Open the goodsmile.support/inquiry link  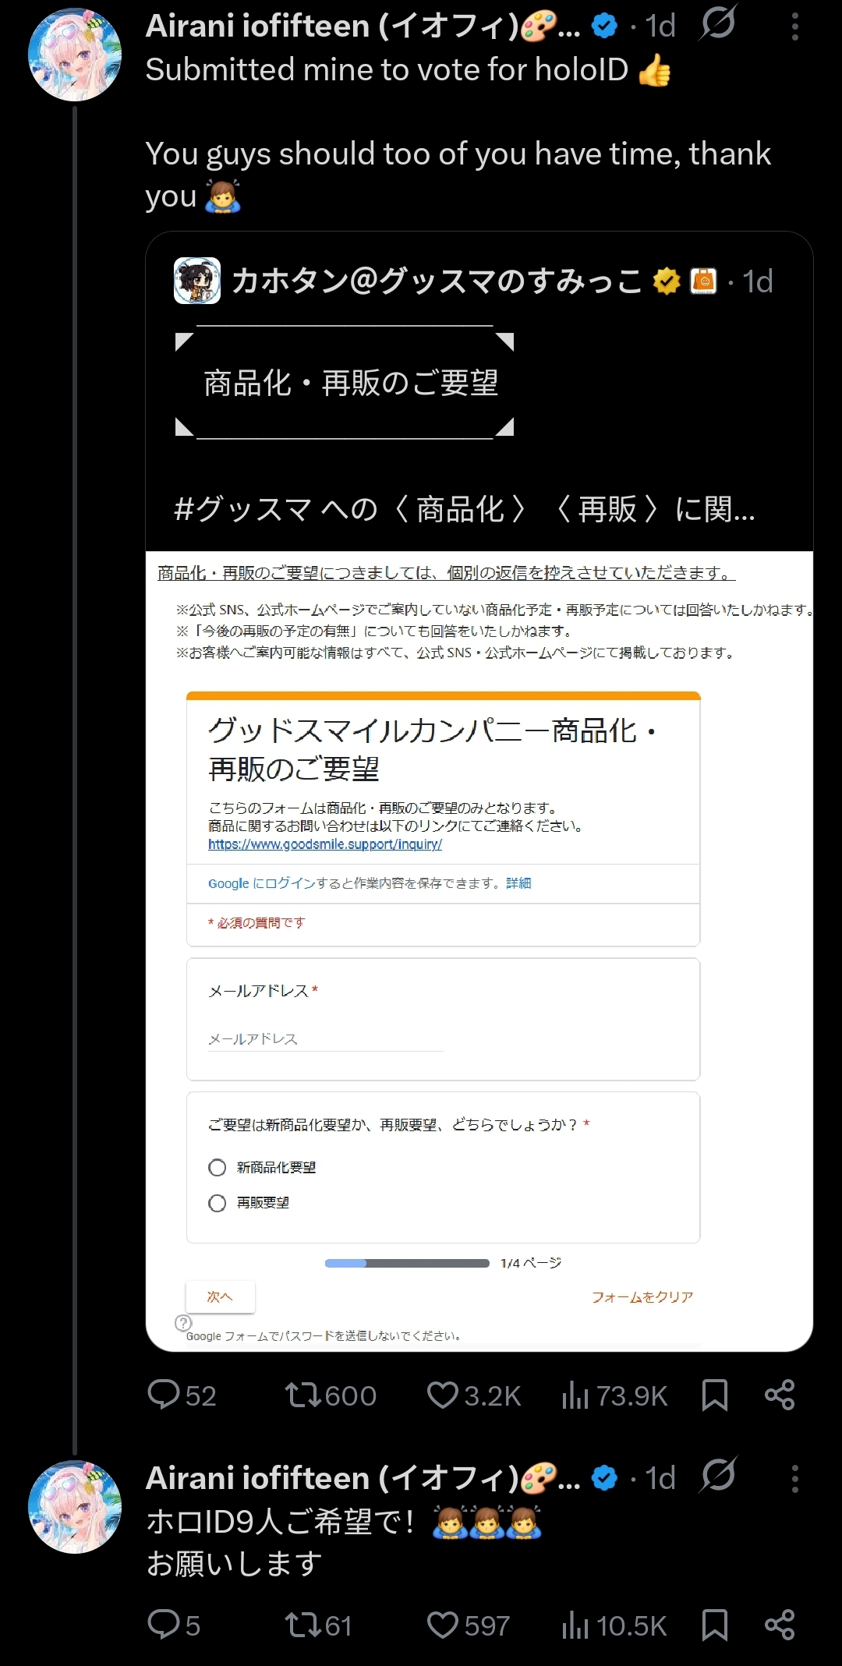[x=325, y=844]
